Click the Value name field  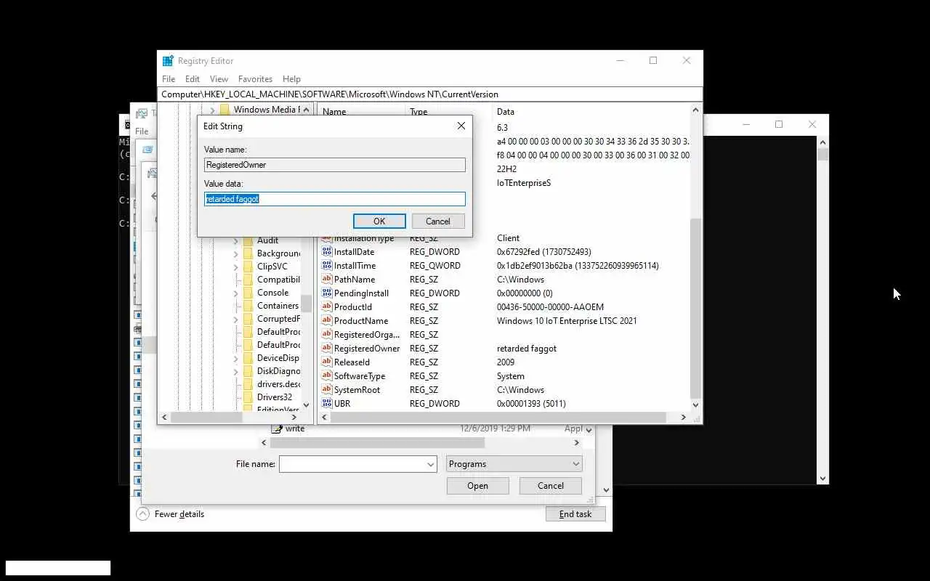tap(335, 165)
